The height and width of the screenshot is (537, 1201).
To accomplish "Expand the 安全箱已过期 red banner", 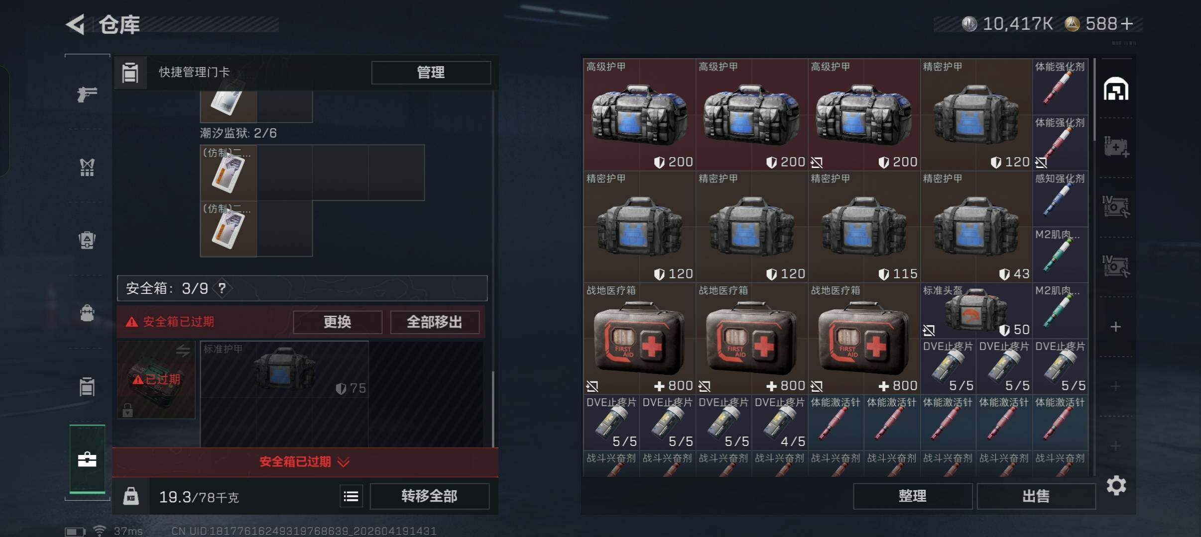I will [305, 462].
